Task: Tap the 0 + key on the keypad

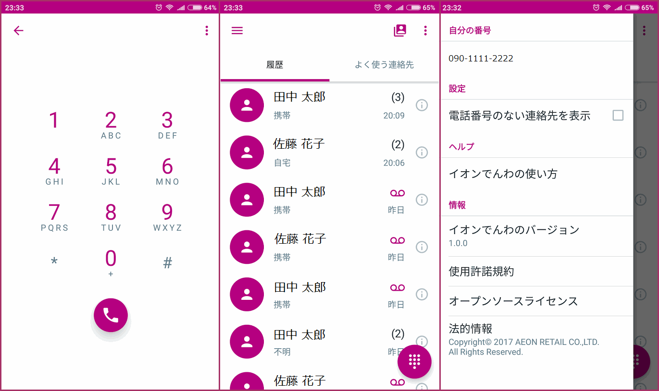Action: pos(111,263)
